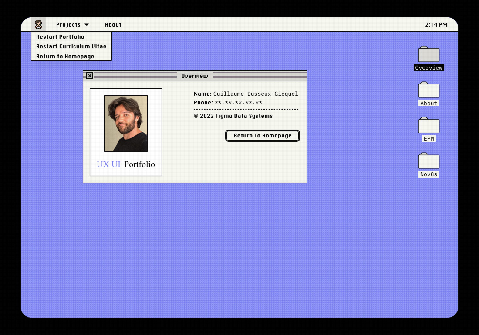Click the EPM icon label
This screenshot has width=479, height=335.
pyautogui.click(x=428, y=138)
